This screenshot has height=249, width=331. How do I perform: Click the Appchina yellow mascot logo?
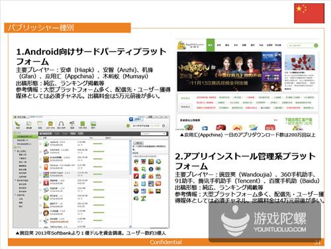[181, 45]
